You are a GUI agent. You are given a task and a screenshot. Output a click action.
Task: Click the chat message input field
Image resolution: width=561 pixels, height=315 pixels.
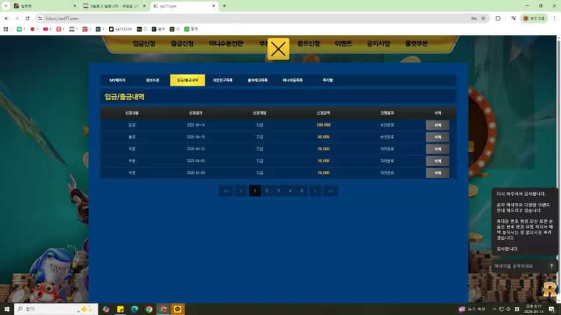(x=519, y=266)
